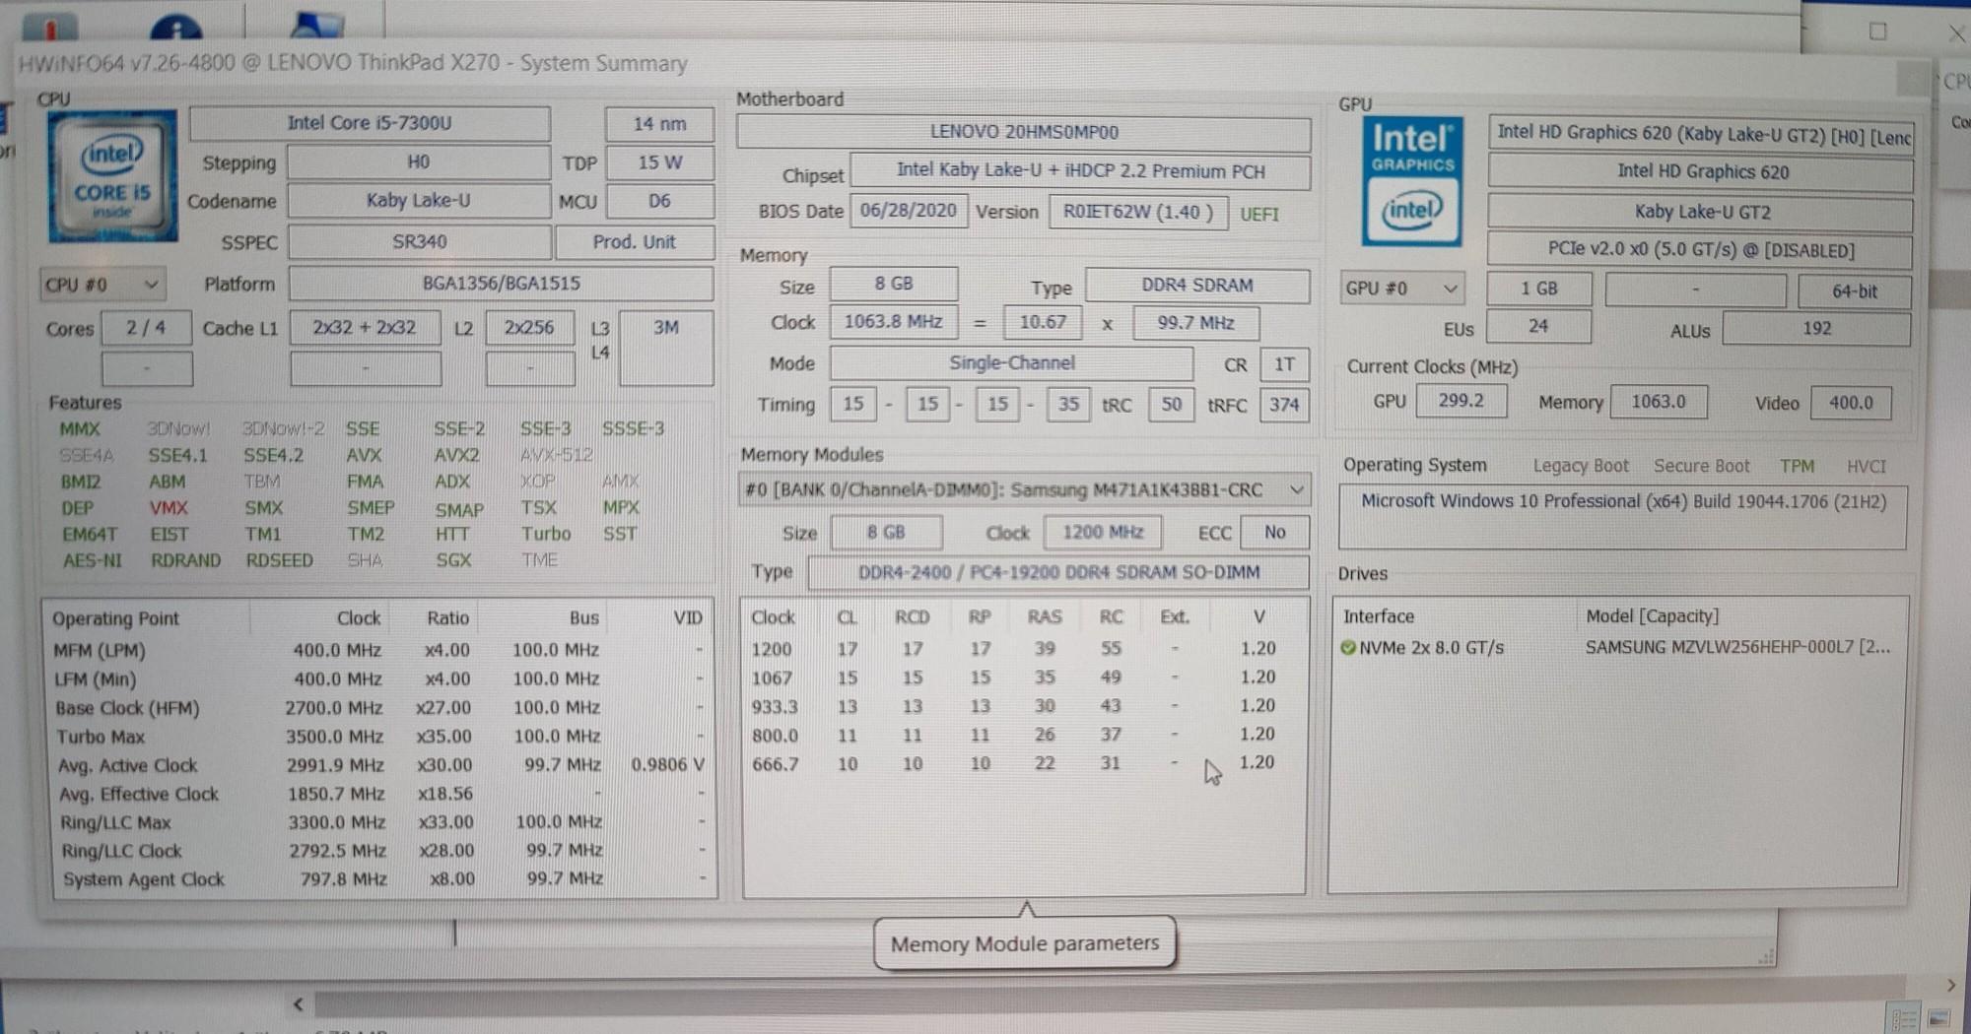Image resolution: width=1971 pixels, height=1034 pixels.
Task: Click the Legacy Boot indicator
Action: pos(1581,467)
